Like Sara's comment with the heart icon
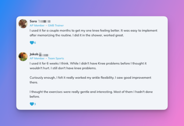The width and height of the screenshot is (184, 126). coord(32,43)
